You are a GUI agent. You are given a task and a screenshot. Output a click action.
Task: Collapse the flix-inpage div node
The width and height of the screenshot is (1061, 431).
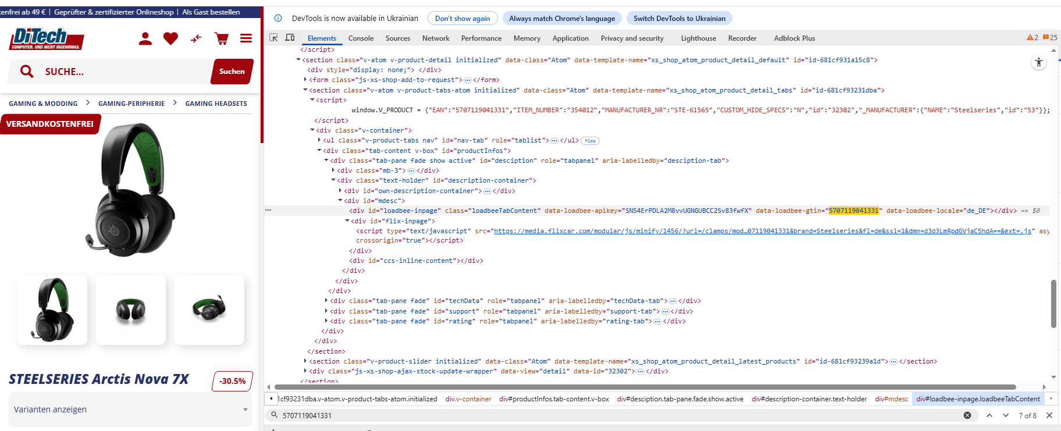(x=347, y=220)
